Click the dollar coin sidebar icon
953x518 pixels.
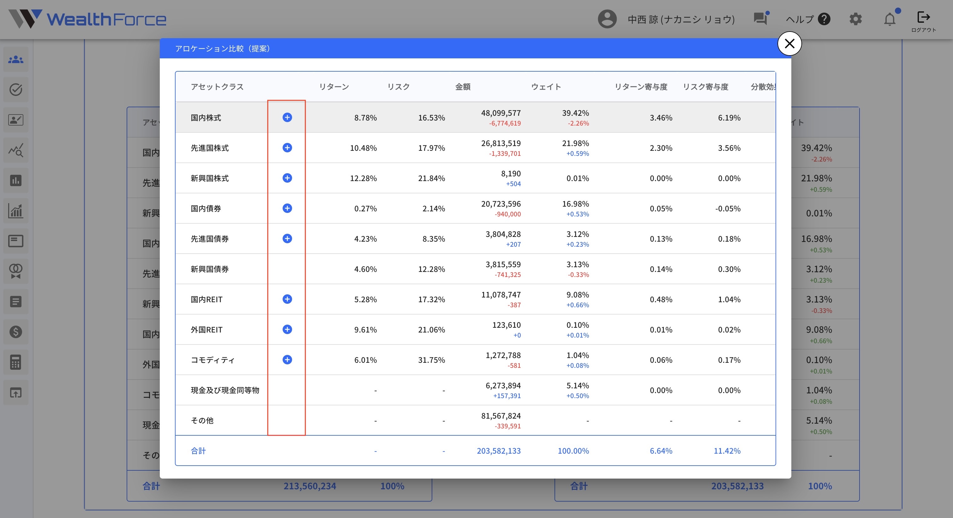click(15, 332)
